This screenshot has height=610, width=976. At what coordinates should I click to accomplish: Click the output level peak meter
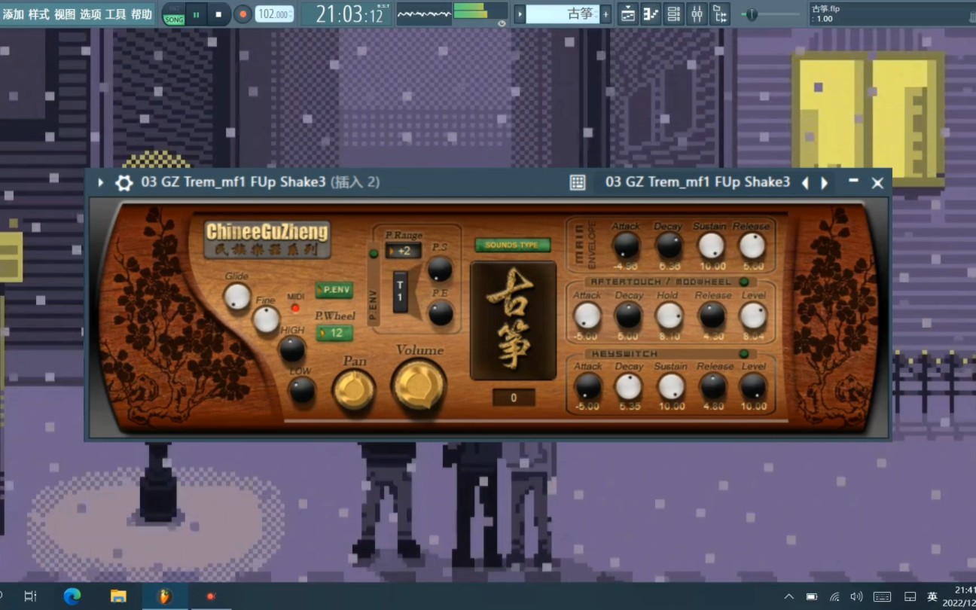pyautogui.click(x=480, y=11)
